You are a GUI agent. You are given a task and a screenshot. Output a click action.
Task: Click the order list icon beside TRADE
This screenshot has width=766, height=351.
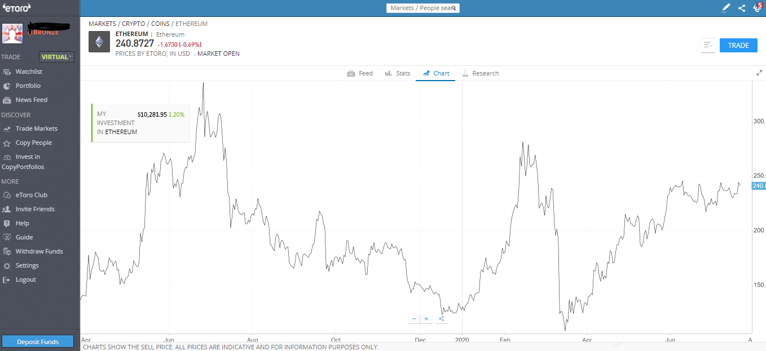click(x=708, y=46)
